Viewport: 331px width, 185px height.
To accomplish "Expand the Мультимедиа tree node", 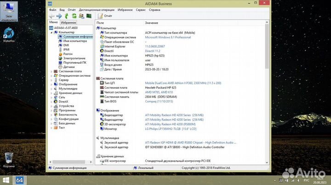I will pyautogui.click(x=51, y=89).
